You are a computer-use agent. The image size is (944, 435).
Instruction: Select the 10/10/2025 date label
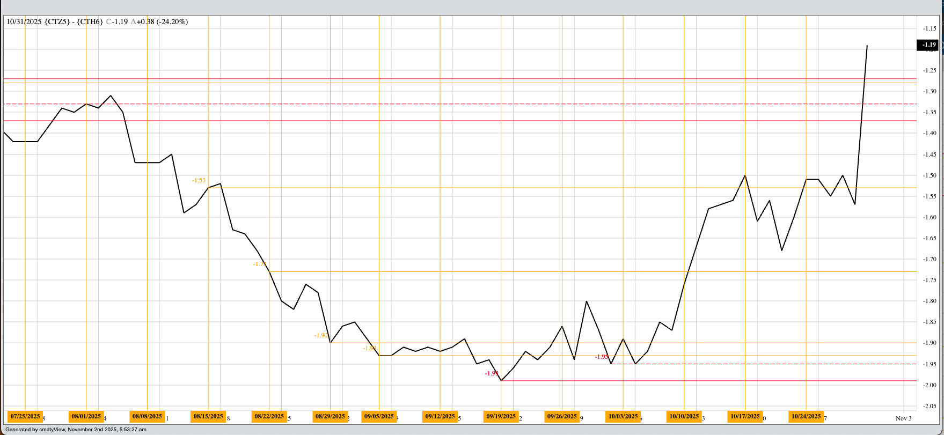[x=684, y=416]
